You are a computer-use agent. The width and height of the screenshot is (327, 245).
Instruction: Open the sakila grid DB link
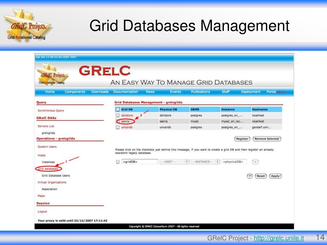coord(125,121)
